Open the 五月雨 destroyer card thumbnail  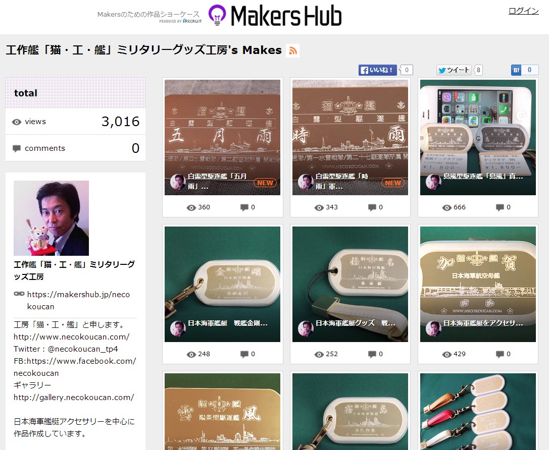coord(222,137)
